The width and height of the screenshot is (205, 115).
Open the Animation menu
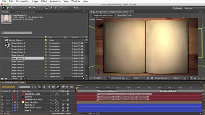pyautogui.click(x=55, y=1)
